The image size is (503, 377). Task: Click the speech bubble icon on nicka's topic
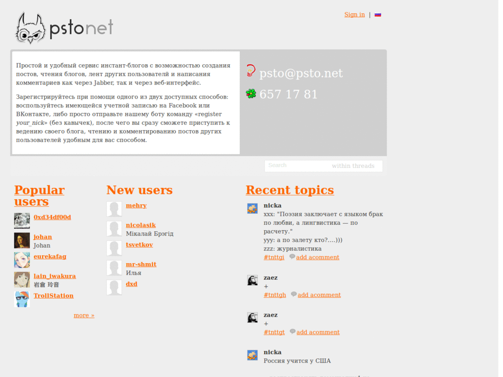coord(293,257)
